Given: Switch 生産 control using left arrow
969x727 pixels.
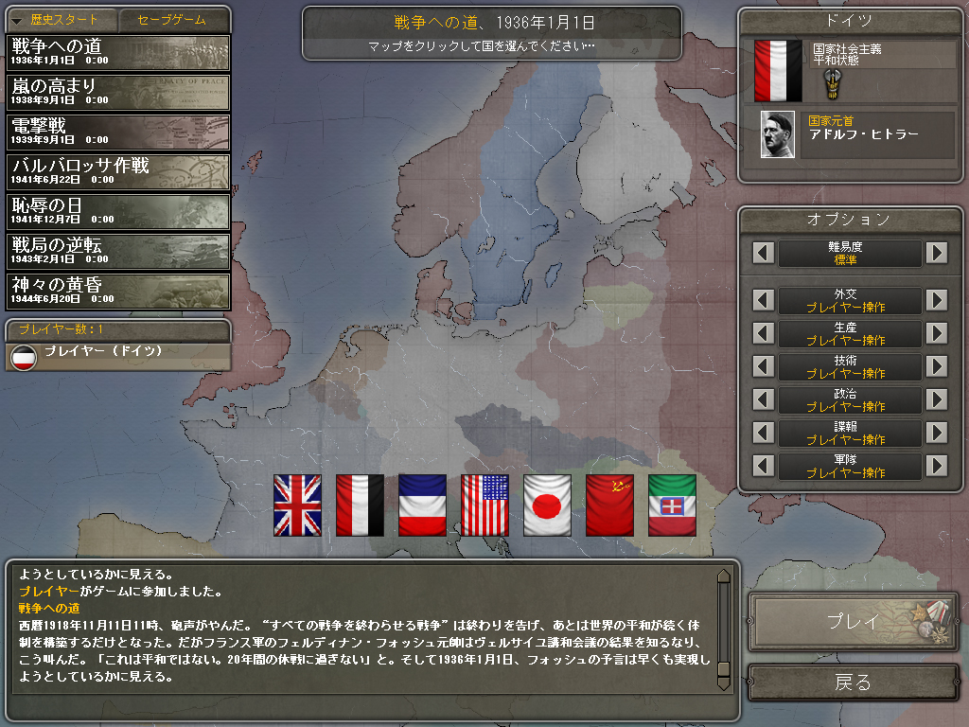Looking at the screenshot, I should (764, 333).
